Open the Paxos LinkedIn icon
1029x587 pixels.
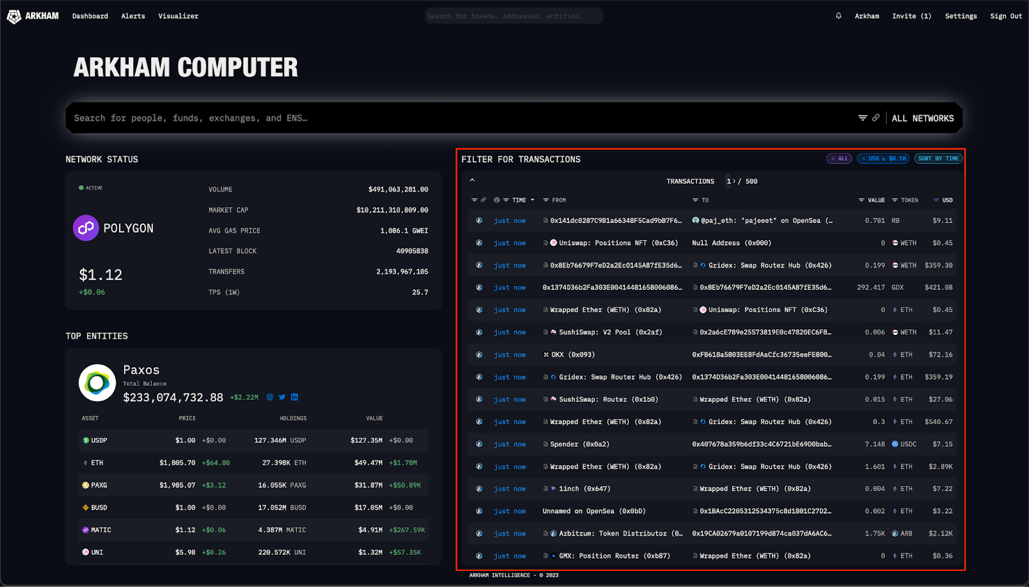pos(295,397)
